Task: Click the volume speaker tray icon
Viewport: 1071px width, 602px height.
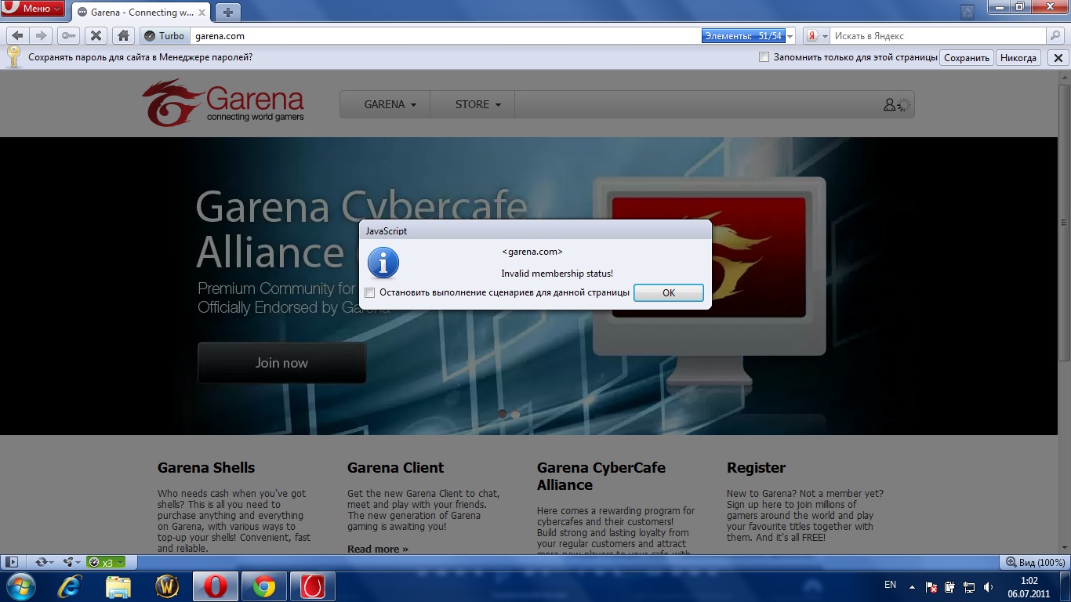Action: point(988,587)
